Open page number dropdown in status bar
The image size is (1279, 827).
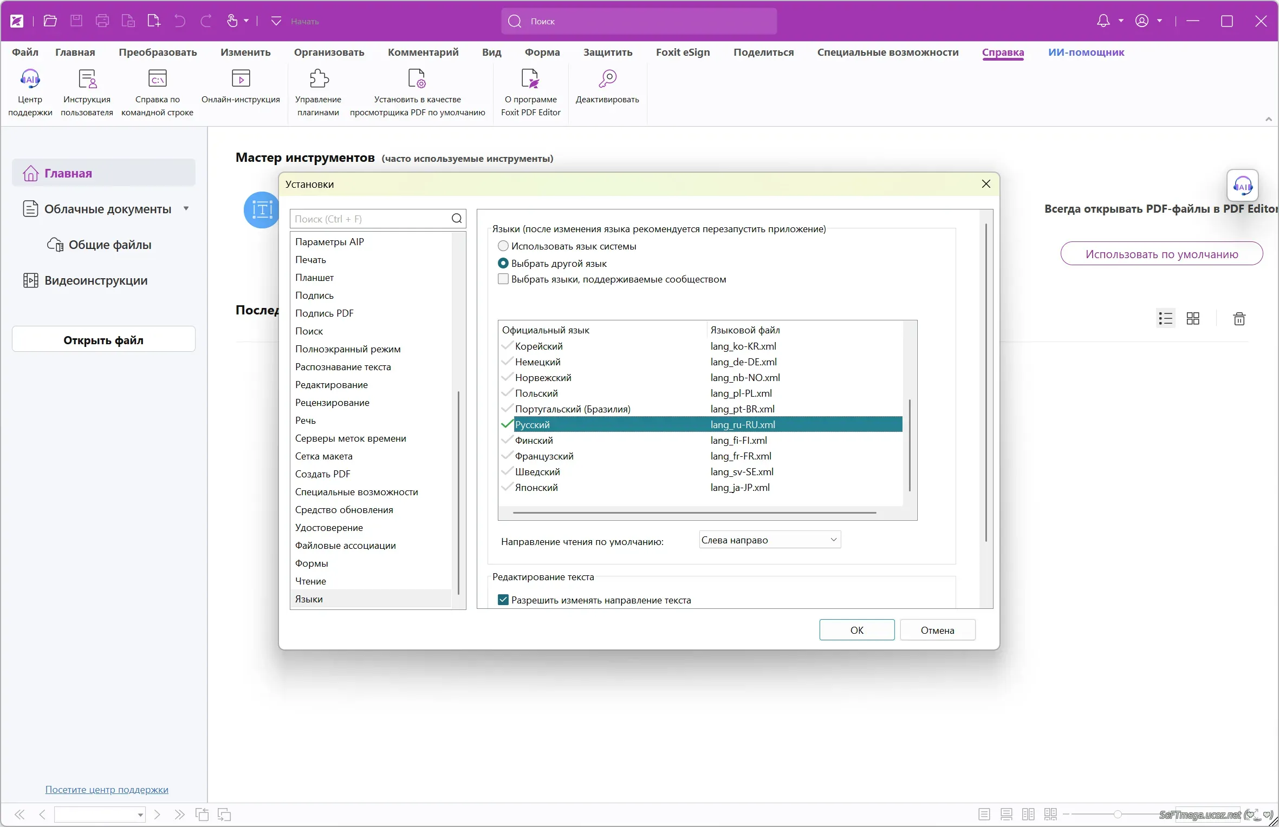pos(140,815)
